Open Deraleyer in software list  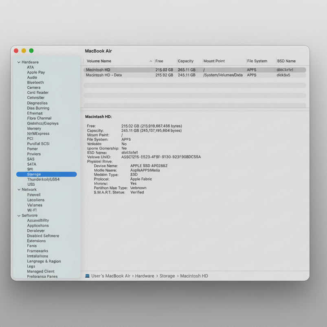pyautogui.click(x=36, y=231)
